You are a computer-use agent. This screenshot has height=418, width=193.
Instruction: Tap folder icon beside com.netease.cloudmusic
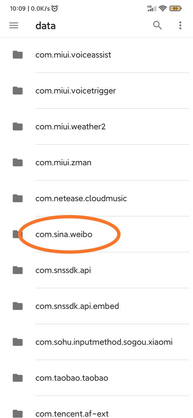point(18,199)
